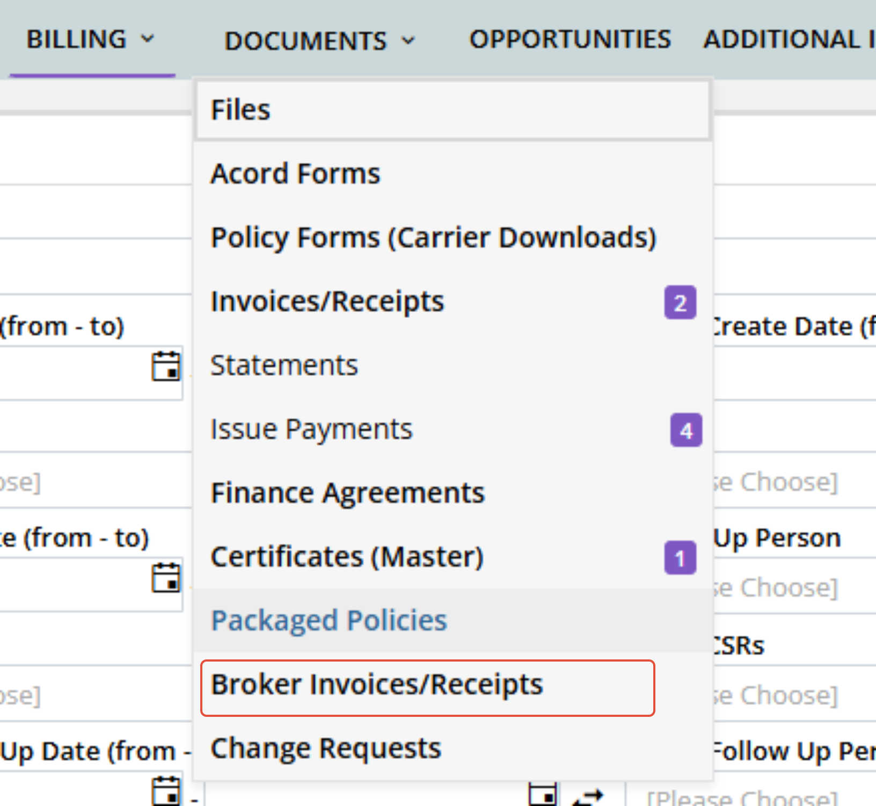Image resolution: width=876 pixels, height=806 pixels.
Task: Click the purple badge showing 4
Action: pos(686,430)
